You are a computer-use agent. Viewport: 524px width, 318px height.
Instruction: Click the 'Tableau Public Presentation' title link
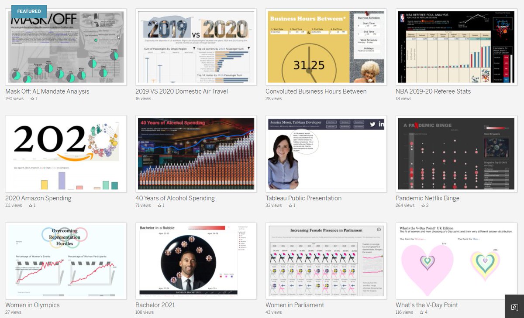303,198
